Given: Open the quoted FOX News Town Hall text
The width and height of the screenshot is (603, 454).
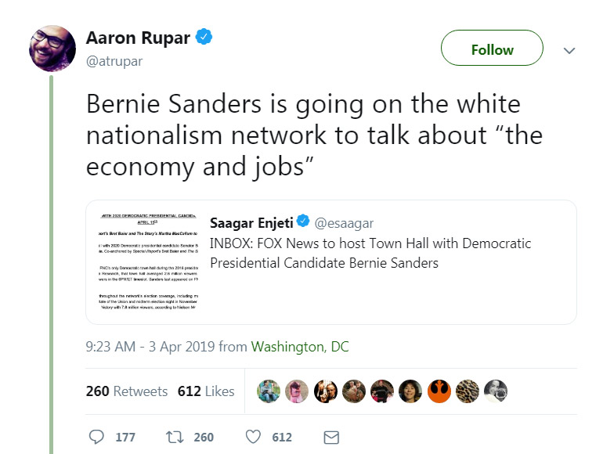Looking at the screenshot, I should pos(370,253).
